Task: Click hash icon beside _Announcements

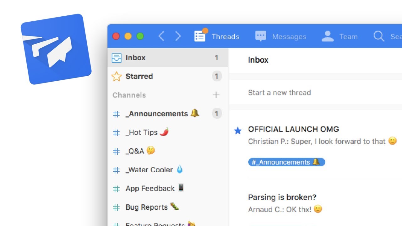Action: (116, 114)
